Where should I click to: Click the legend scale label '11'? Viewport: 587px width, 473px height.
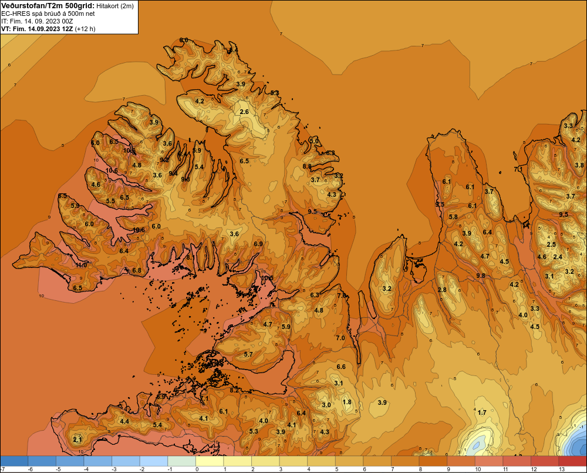coord(506,469)
